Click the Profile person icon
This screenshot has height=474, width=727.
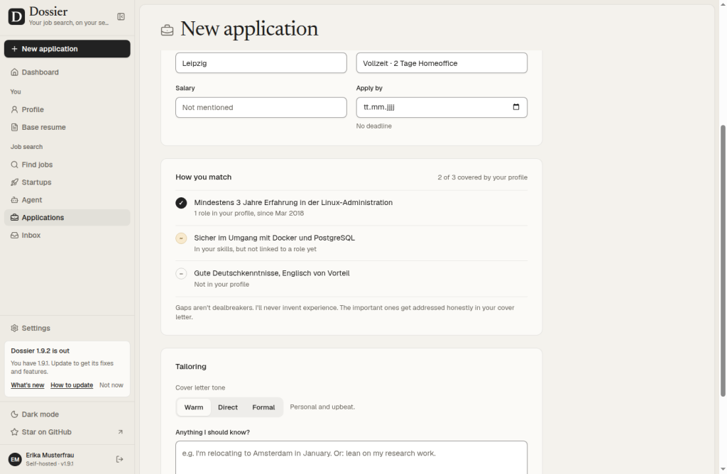[14, 110]
